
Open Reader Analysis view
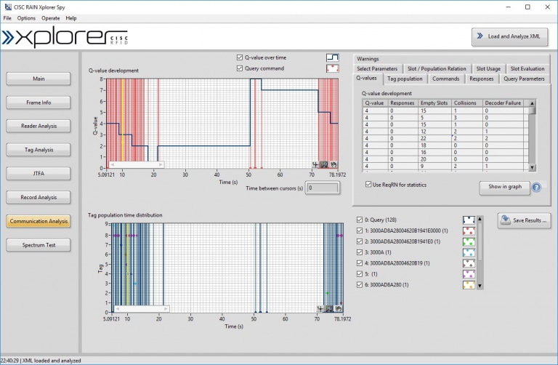point(39,126)
